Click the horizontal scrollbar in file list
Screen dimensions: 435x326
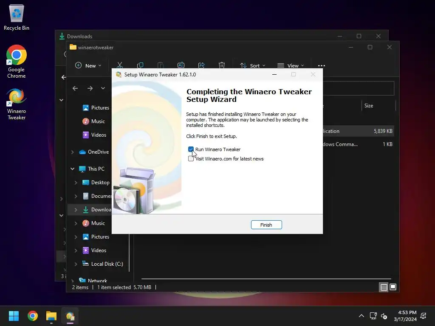click(266, 278)
